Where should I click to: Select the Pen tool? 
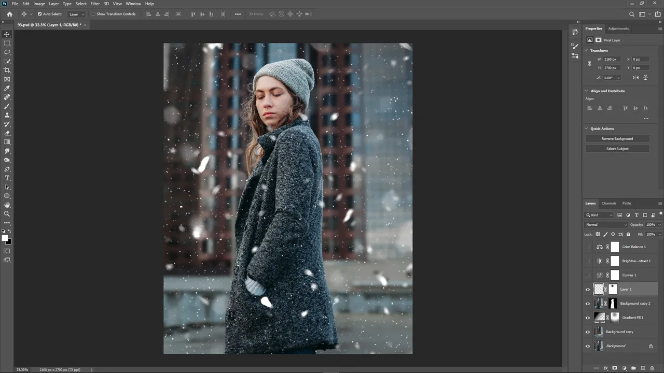[7, 169]
